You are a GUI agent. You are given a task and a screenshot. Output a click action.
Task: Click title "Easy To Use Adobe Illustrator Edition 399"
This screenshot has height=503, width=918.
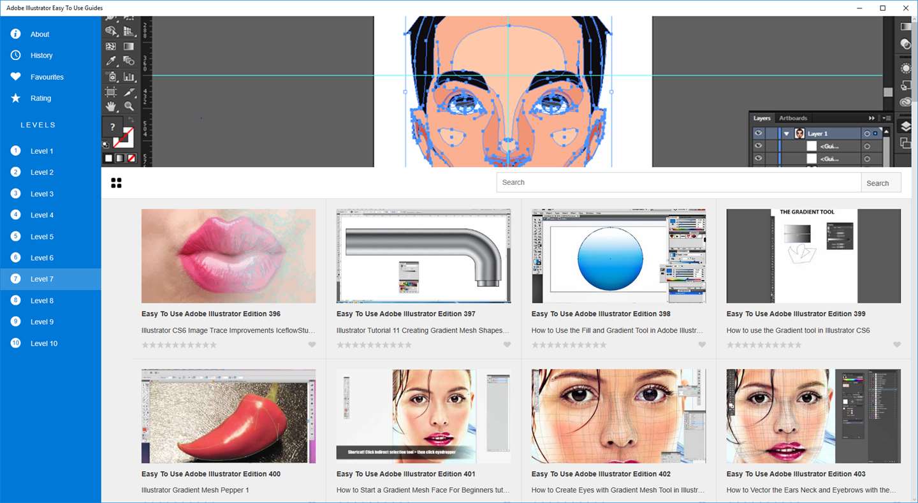[x=796, y=314]
